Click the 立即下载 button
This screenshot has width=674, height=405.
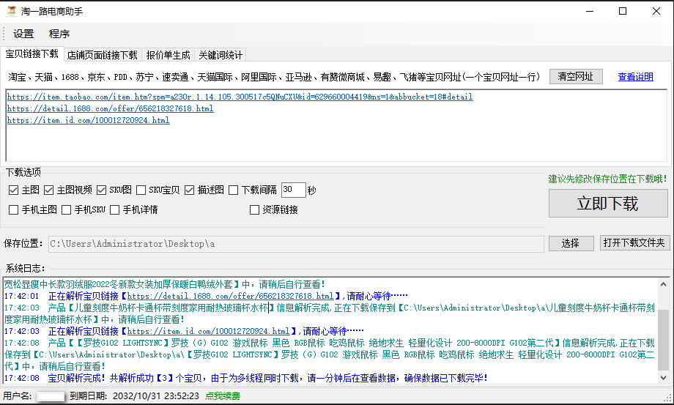(608, 203)
